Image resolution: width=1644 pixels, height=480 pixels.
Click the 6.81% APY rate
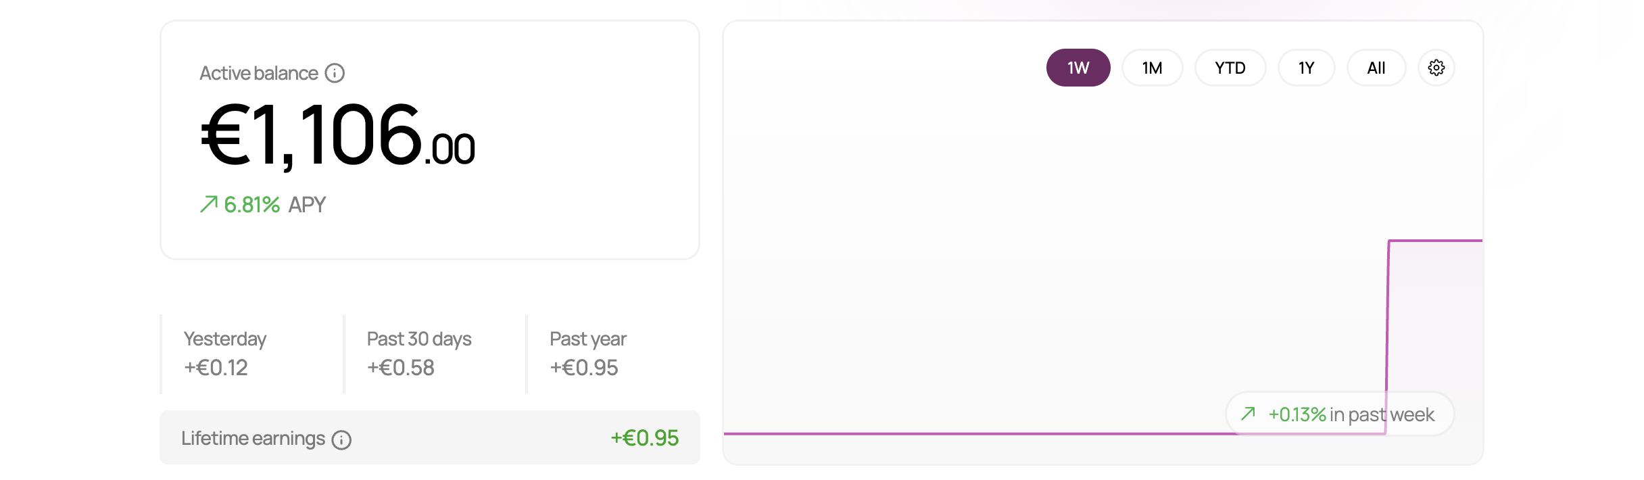(251, 204)
